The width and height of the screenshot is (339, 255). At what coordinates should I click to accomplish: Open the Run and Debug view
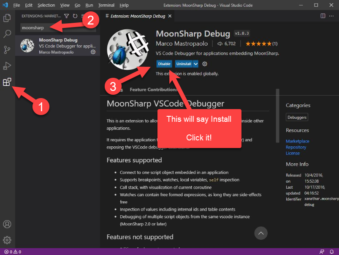pos(7,66)
